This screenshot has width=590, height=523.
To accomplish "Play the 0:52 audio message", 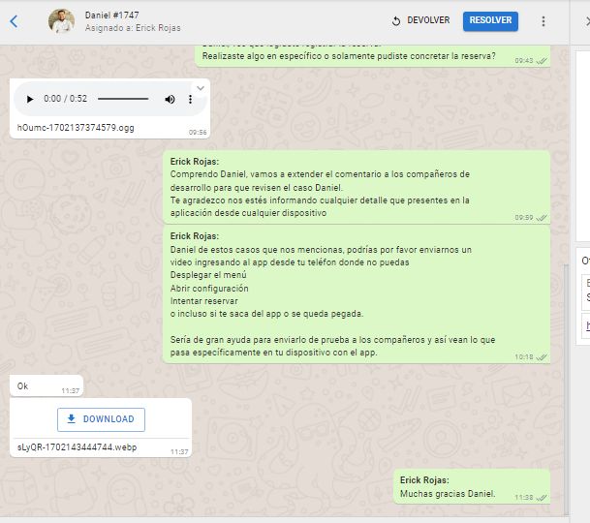I will click(x=30, y=100).
